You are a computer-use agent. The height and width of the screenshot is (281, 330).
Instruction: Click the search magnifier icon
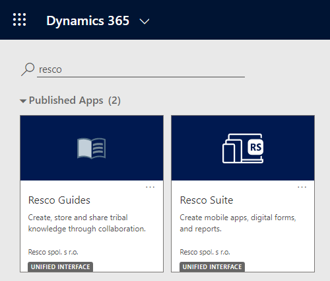[x=28, y=69]
